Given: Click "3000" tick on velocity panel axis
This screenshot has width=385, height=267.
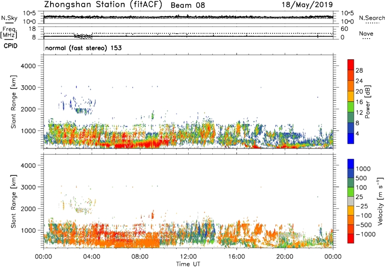Looking at the screenshot, I should click(28, 187).
